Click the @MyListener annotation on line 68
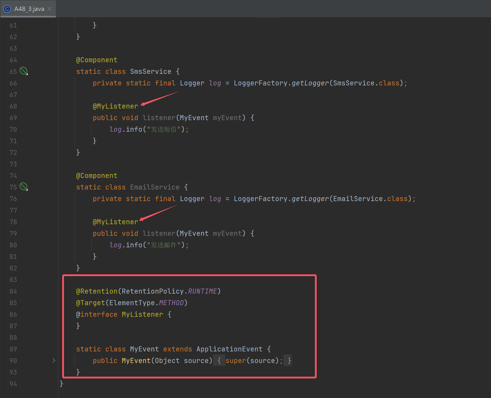 point(115,106)
